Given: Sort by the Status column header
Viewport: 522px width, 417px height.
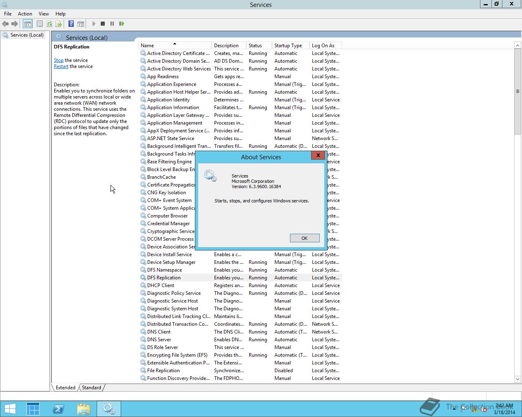Looking at the screenshot, I should [259, 46].
